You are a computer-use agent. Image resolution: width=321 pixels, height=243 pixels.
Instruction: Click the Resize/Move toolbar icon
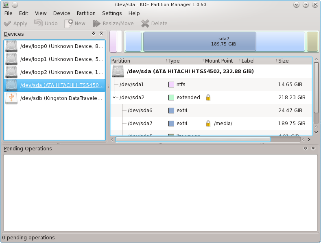[97, 24]
